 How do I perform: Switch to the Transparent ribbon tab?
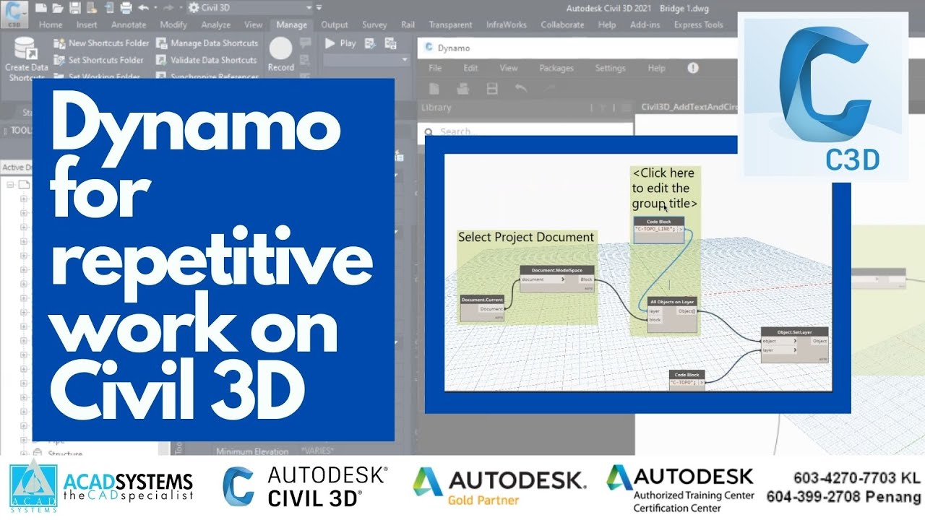[450, 25]
